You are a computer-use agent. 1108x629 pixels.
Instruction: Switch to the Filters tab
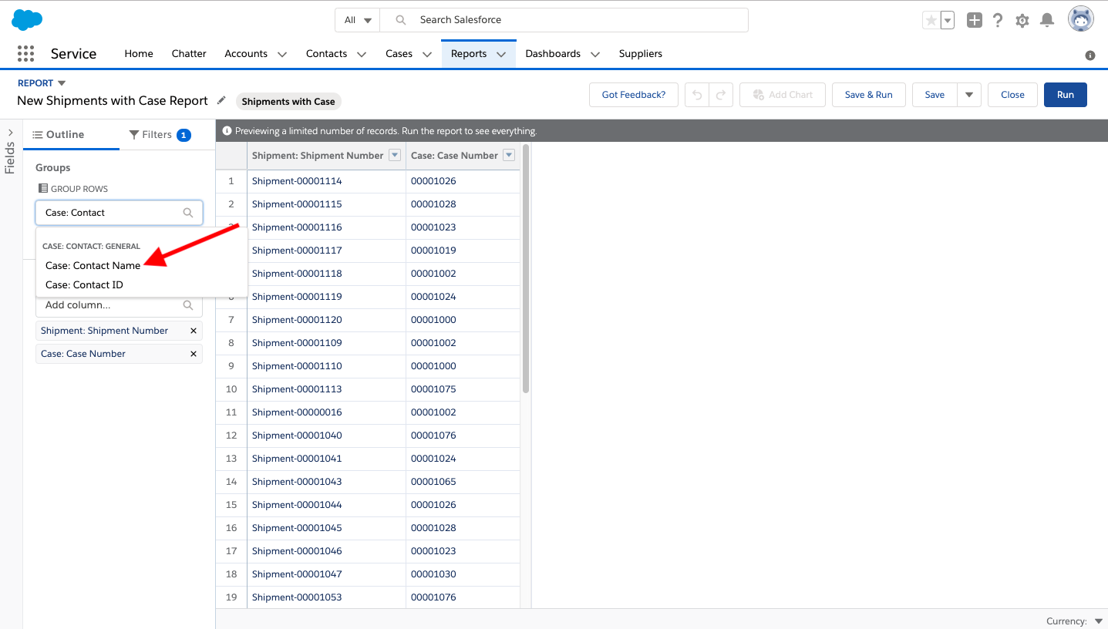click(x=160, y=134)
